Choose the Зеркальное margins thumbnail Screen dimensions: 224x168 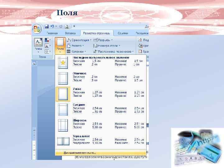[63, 141]
